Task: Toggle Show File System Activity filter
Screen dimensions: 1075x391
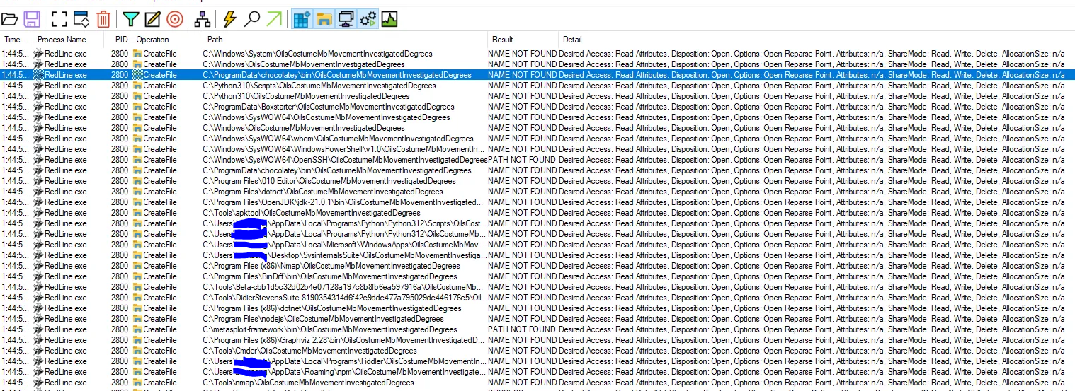Action: point(324,19)
